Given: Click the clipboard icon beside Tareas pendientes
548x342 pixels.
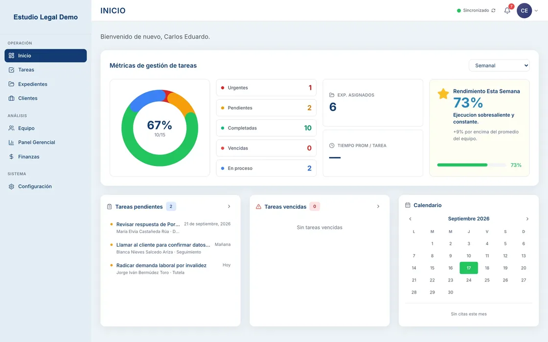Looking at the screenshot, I should (110, 207).
